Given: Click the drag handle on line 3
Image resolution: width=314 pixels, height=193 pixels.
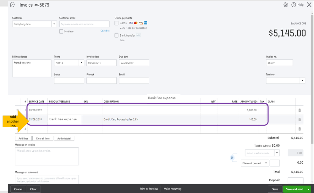Looking at the screenshot, I should coord(18,129).
